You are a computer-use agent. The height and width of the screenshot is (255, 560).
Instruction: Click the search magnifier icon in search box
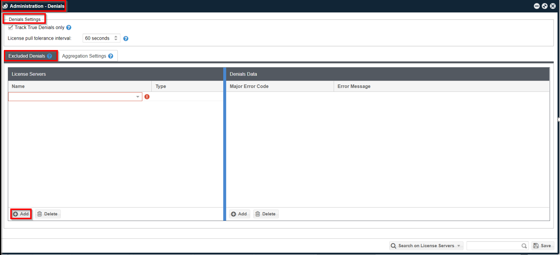click(524, 246)
